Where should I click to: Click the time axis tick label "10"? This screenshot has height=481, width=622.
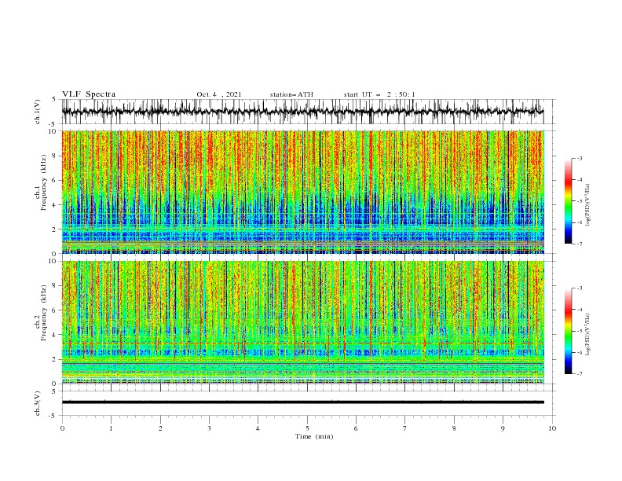coord(552,428)
